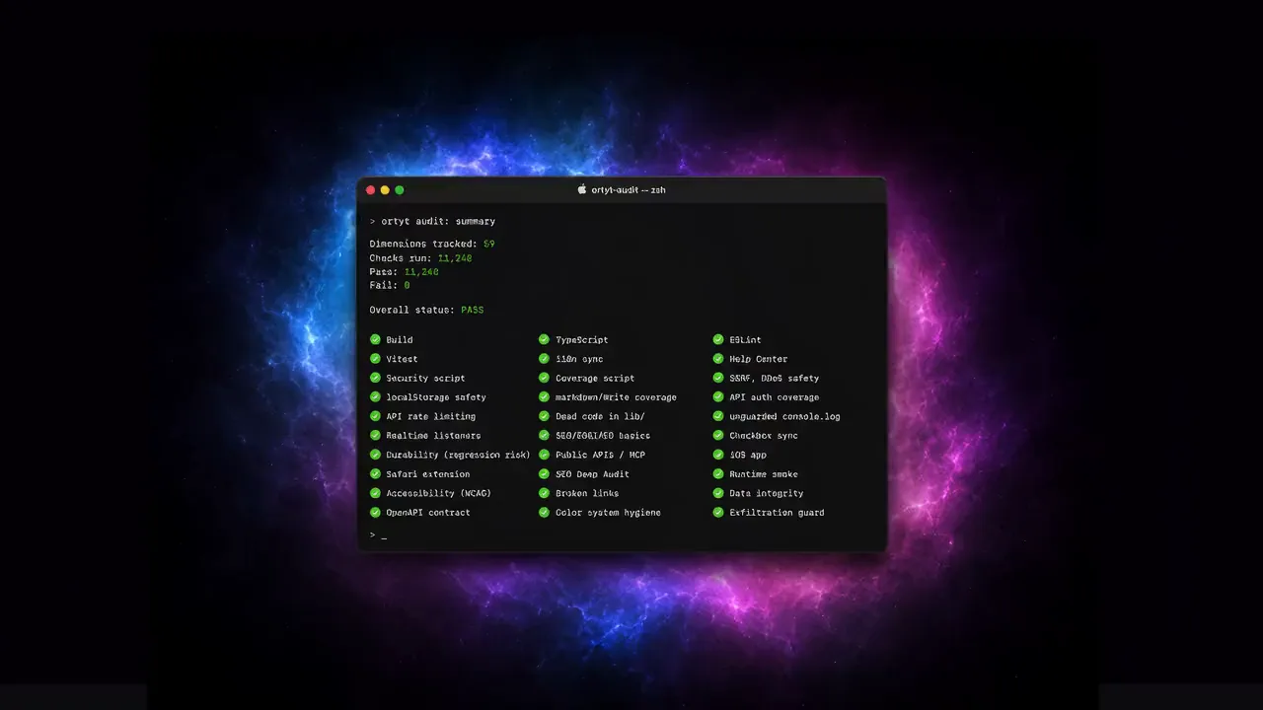The image size is (1263, 710).
Task: Select the "Checks run: 11,240" line
Action: pyautogui.click(x=421, y=258)
